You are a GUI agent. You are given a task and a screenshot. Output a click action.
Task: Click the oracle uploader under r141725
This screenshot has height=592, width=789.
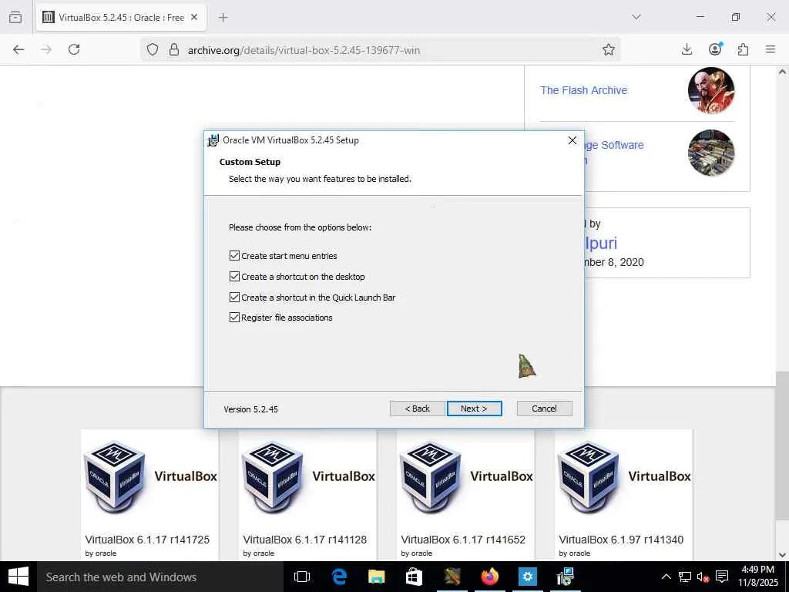click(x=101, y=553)
